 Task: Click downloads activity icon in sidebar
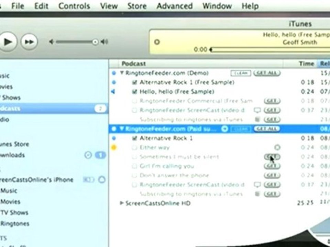(x=88, y=155)
